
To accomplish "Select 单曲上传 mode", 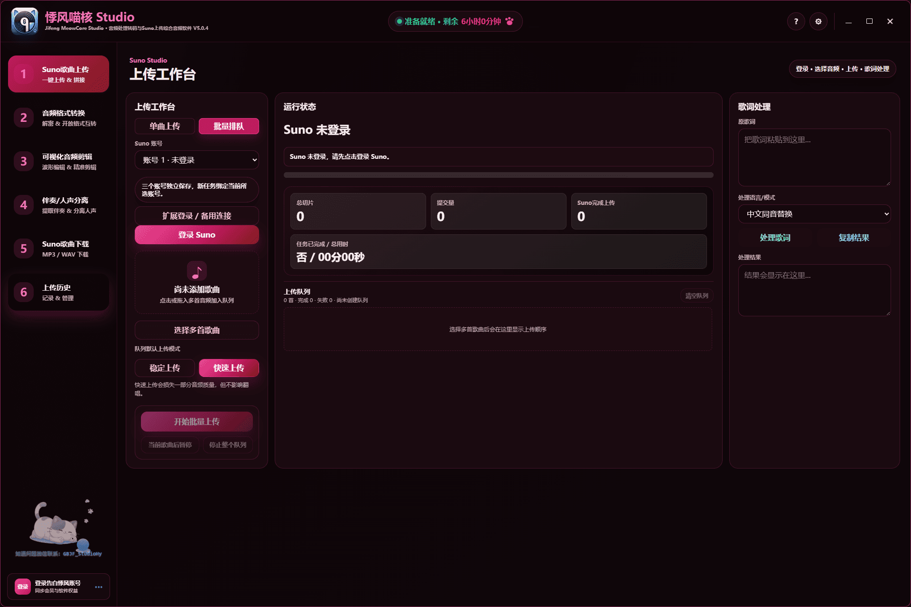I will point(165,126).
